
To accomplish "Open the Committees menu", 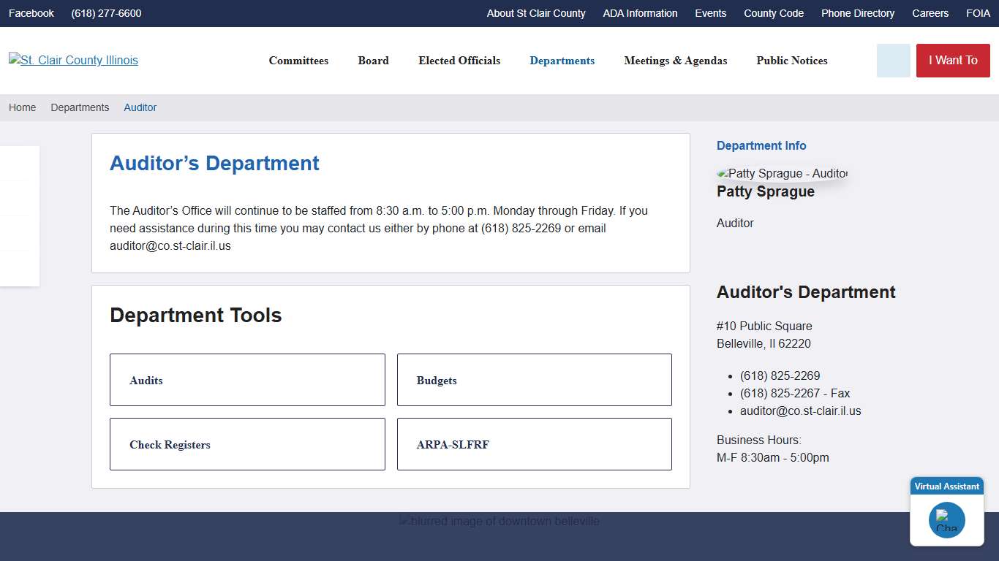I will click(x=298, y=61).
